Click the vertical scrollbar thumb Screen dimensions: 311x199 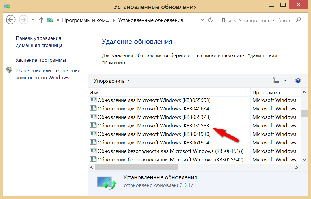[304, 114]
